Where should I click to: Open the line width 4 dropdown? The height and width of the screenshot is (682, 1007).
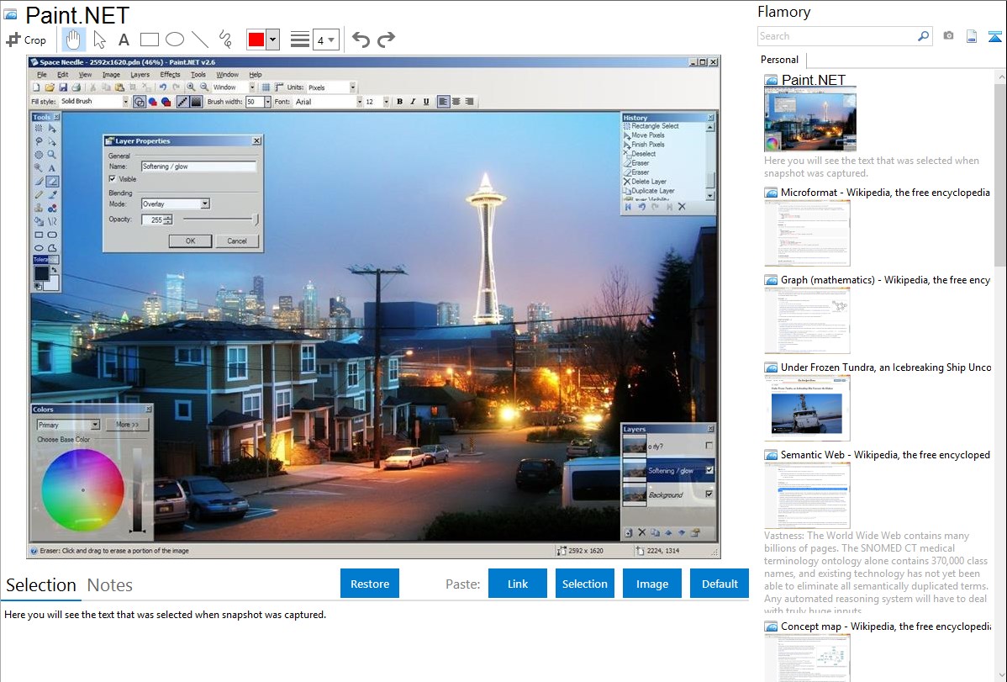coord(325,40)
